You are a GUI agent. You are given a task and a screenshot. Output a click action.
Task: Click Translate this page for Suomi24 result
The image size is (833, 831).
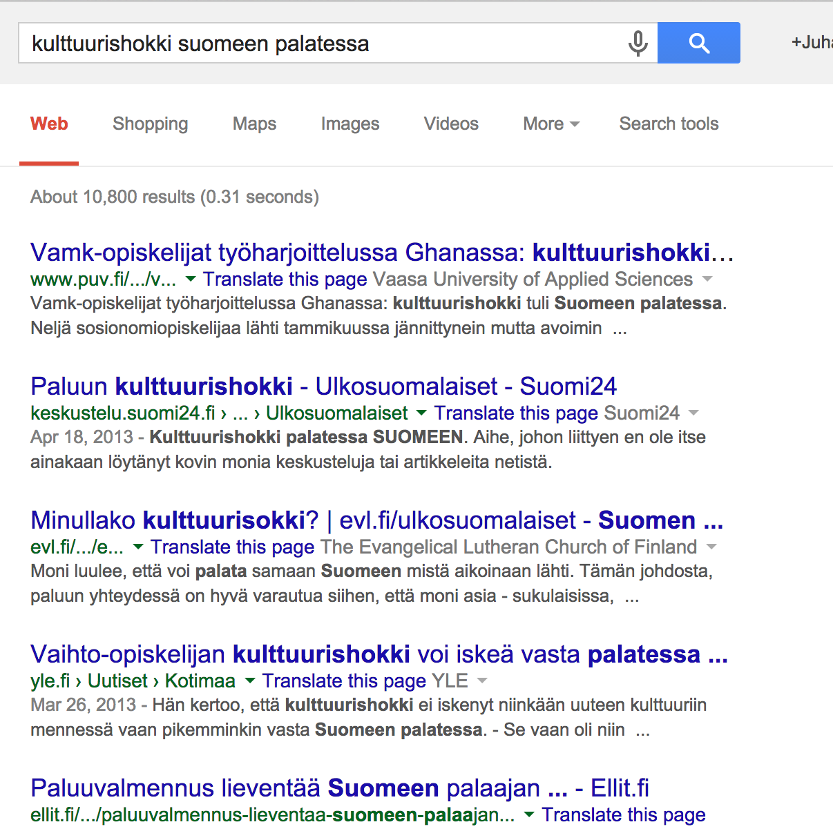point(516,413)
